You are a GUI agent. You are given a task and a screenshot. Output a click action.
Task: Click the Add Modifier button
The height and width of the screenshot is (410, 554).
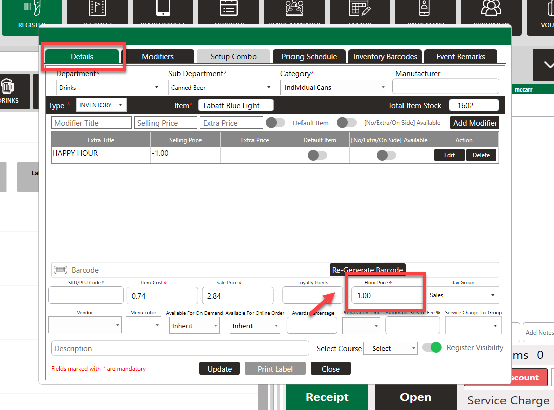pyautogui.click(x=475, y=123)
